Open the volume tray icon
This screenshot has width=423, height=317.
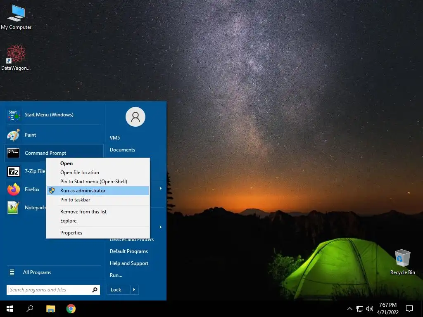point(370,309)
